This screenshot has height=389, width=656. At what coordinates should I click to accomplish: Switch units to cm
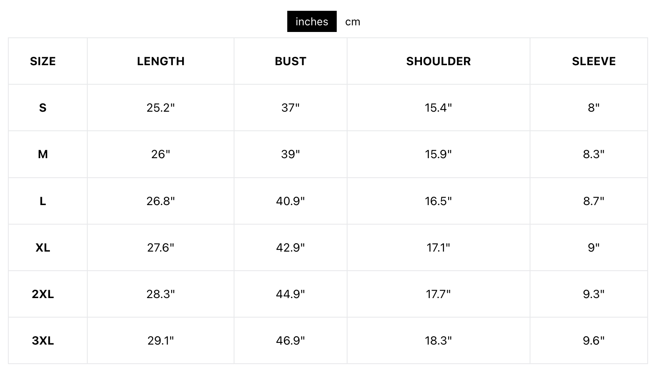353,22
